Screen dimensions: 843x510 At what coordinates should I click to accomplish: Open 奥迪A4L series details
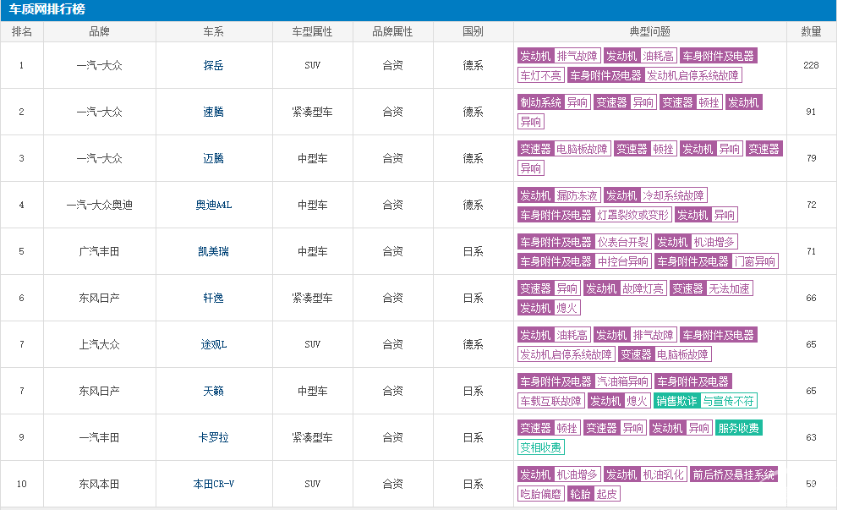[212, 205]
